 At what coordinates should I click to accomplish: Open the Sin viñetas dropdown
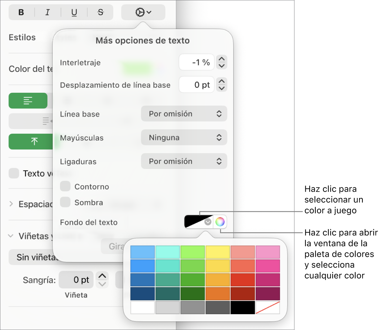click(34, 257)
